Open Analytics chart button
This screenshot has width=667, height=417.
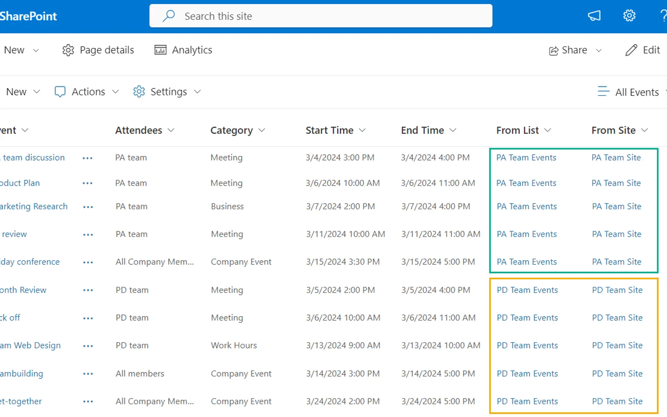pyautogui.click(x=183, y=50)
